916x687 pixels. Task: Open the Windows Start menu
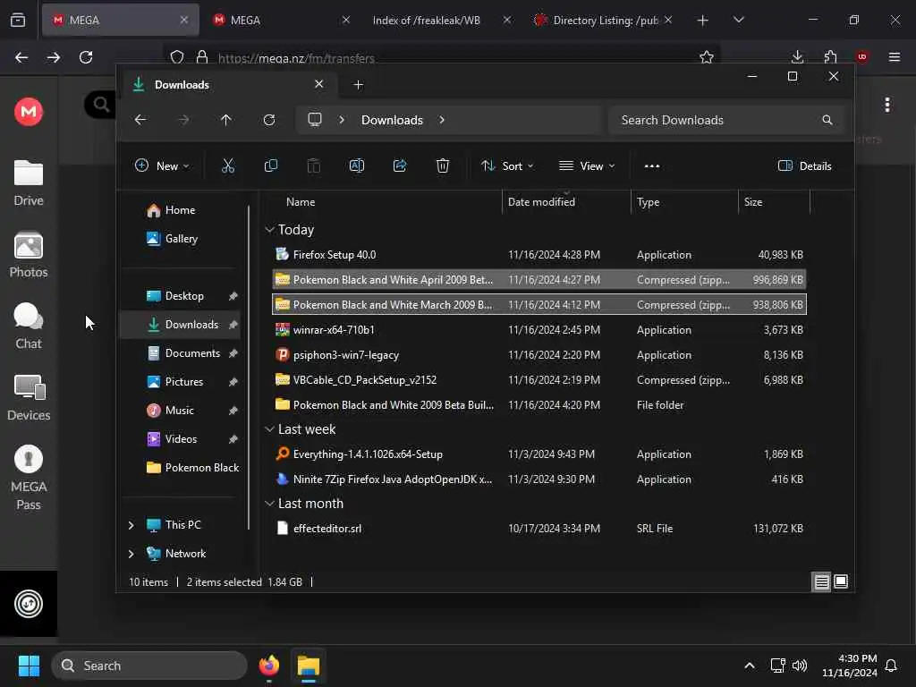point(29,666)
